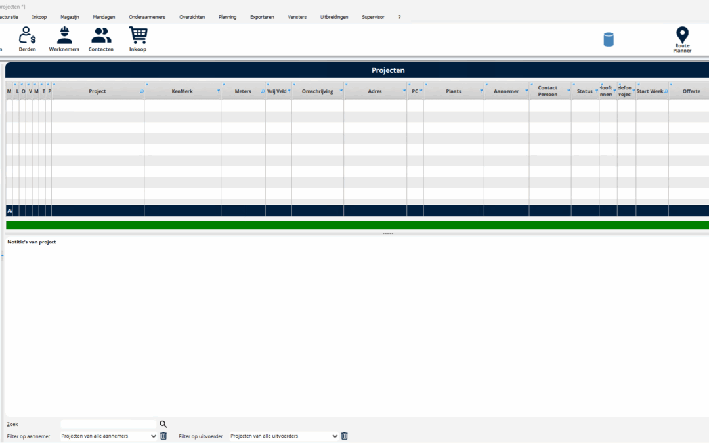Expand the 'Projecten van alle uitvoerders' dropdown
The width and height of the screenshot is (709, 443).
(x=284, y=436)
